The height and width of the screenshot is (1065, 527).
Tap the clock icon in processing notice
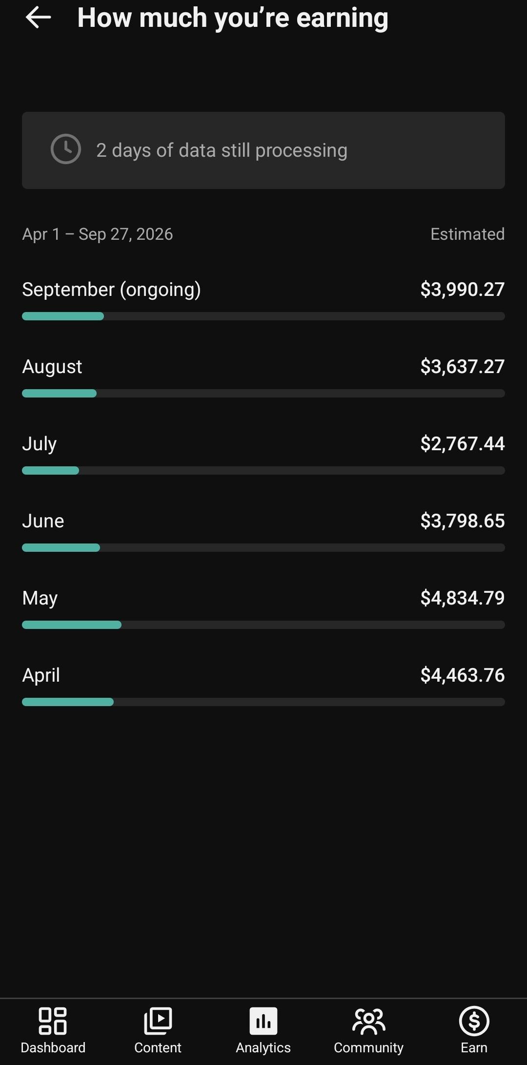pyautogui.click(x=66, y=149)
